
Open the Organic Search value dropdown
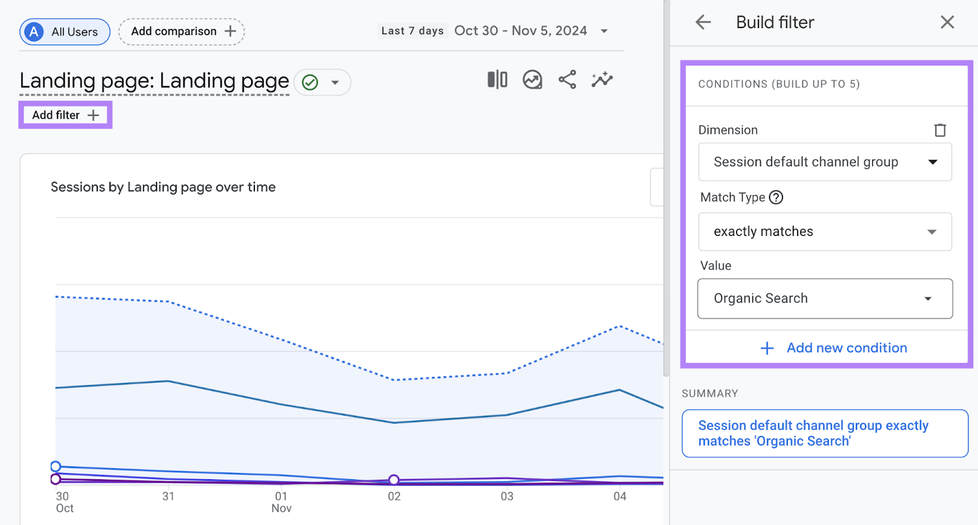pyautogui.click(x=825, y=299)
